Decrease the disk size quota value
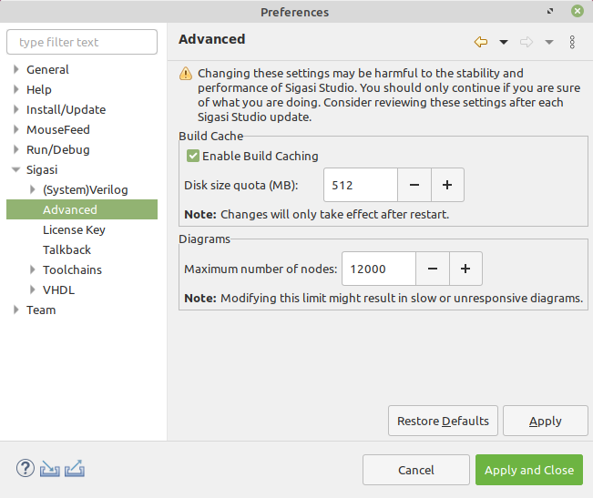The image size is (593, 498). pos(414,185)
